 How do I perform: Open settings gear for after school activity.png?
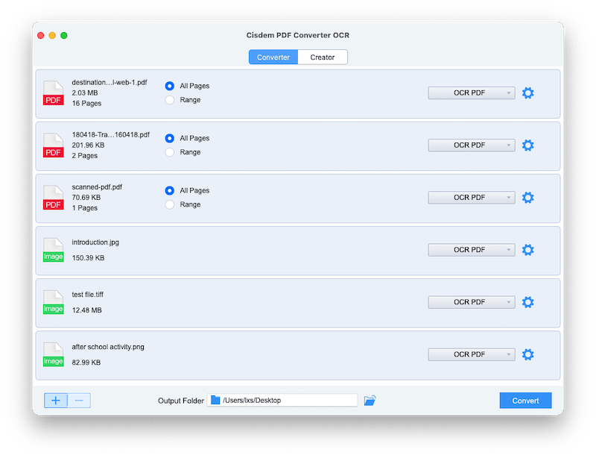click(x=528, y=354)
